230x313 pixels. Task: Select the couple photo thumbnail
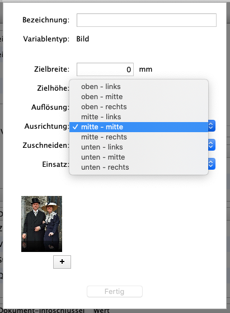42,224
